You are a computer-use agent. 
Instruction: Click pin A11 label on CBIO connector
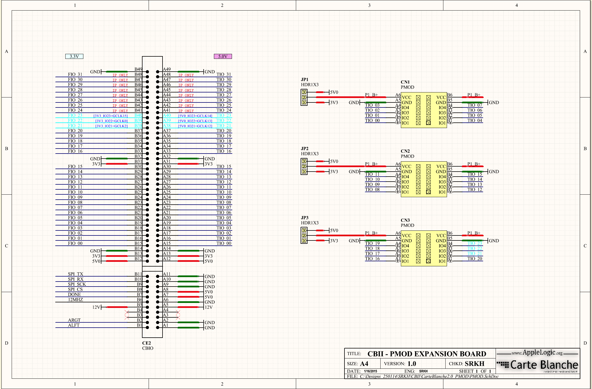click(x=167, y=274)
